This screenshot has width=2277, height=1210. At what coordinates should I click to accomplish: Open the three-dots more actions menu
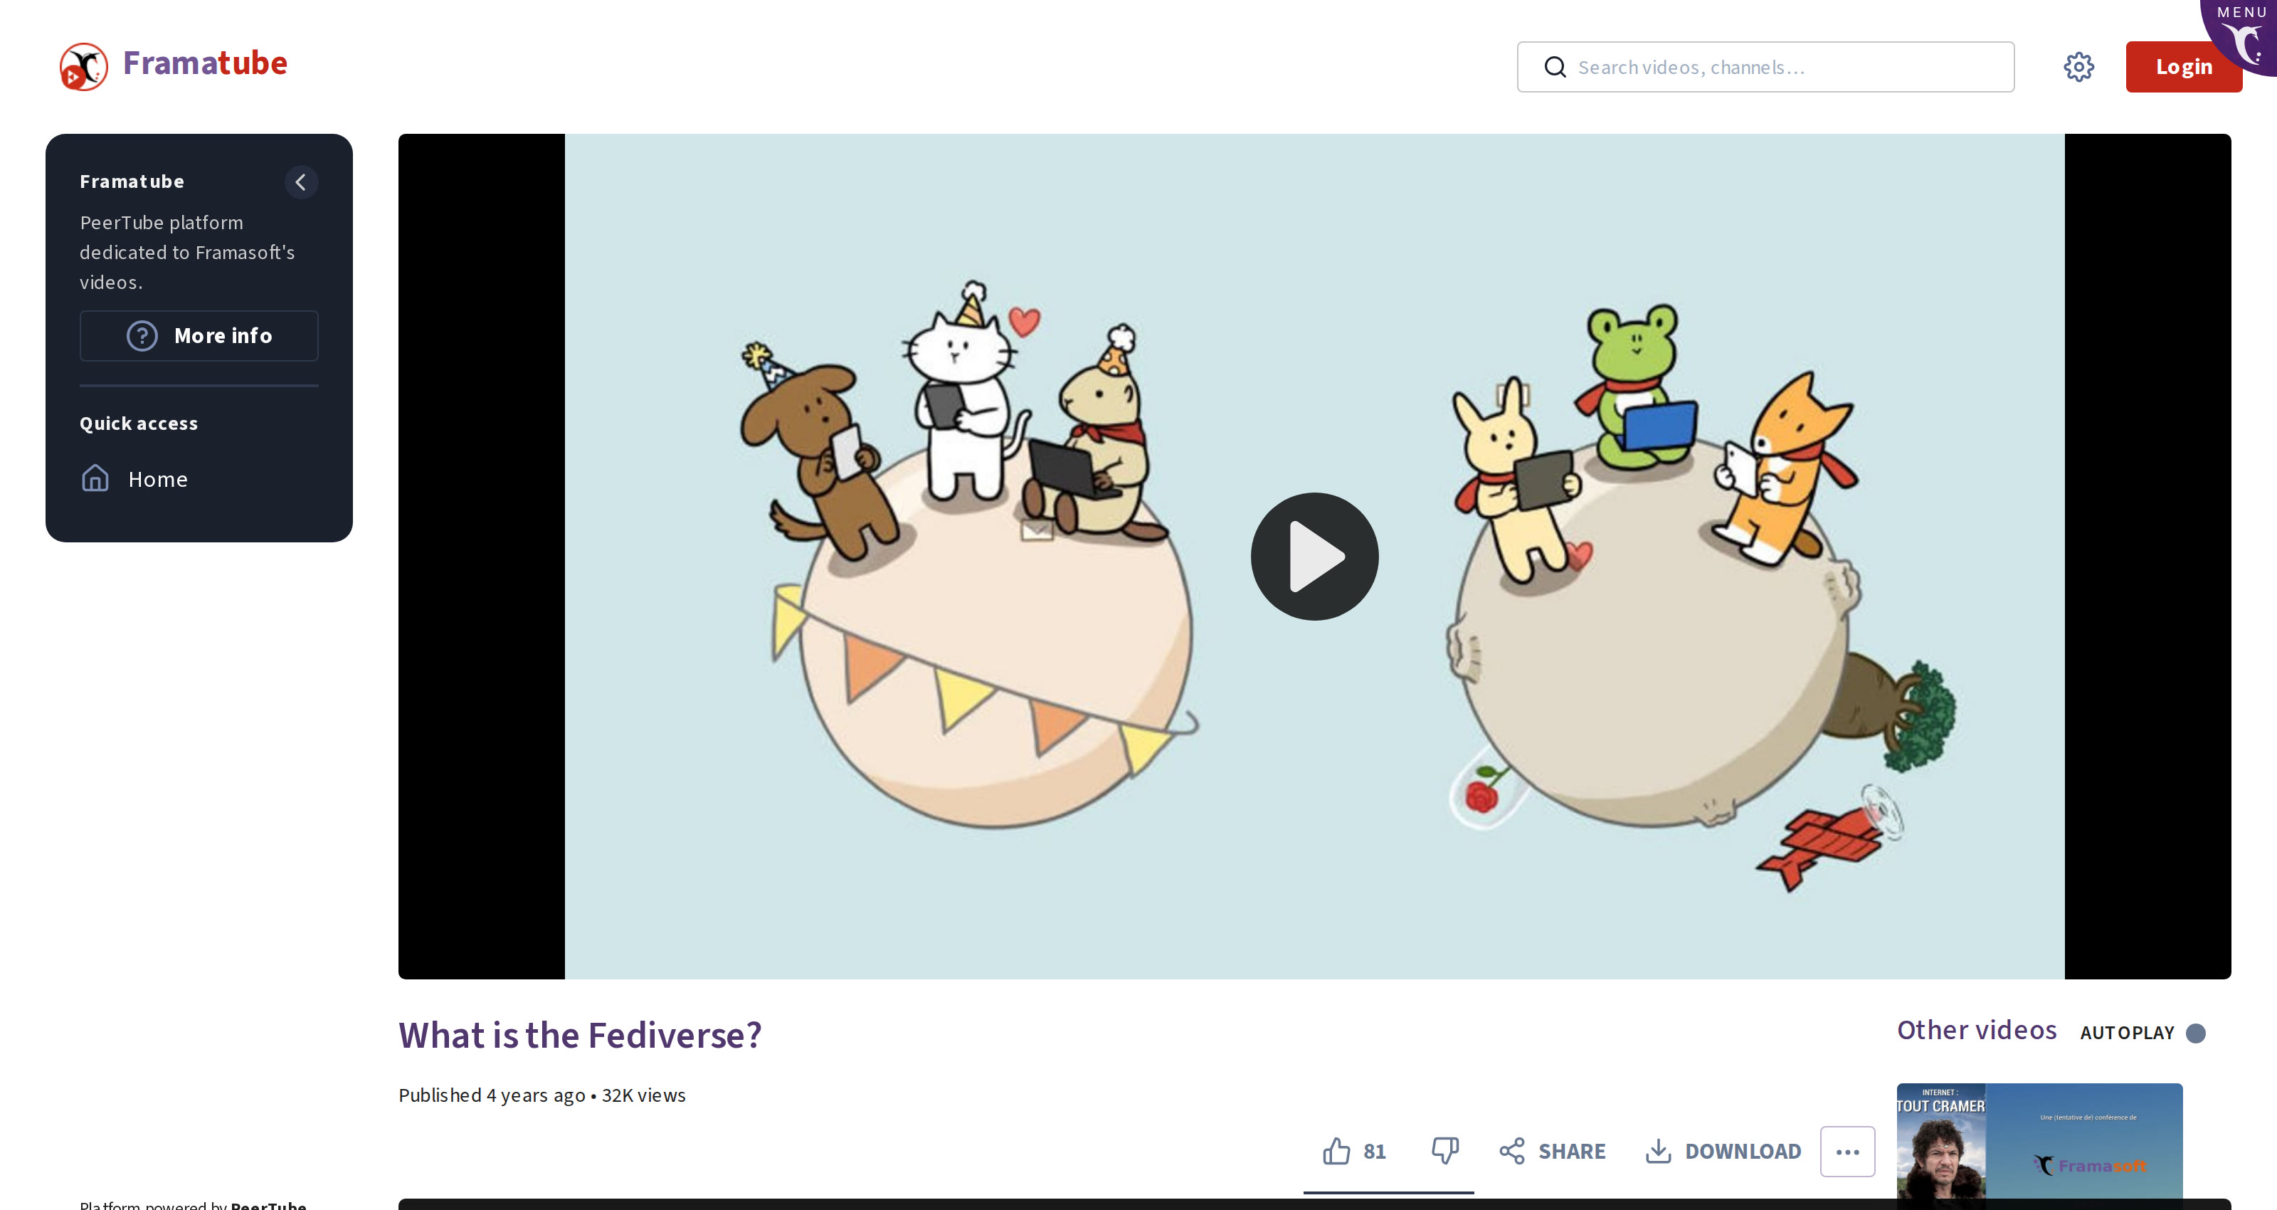tap(1847, 1152)
